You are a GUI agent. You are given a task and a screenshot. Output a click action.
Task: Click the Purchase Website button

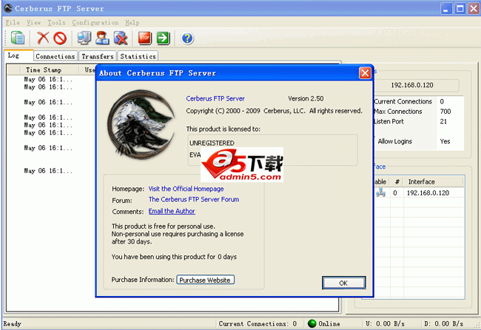206,280
